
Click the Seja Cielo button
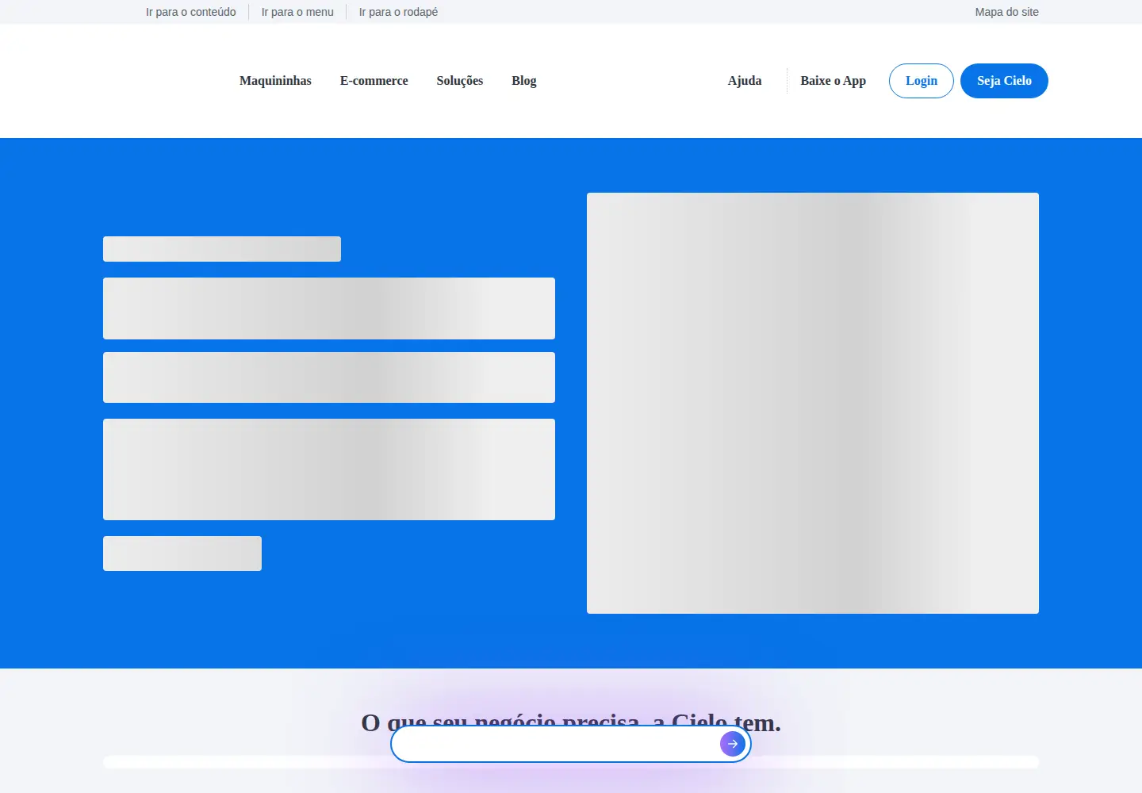[x=1004, y=81]
